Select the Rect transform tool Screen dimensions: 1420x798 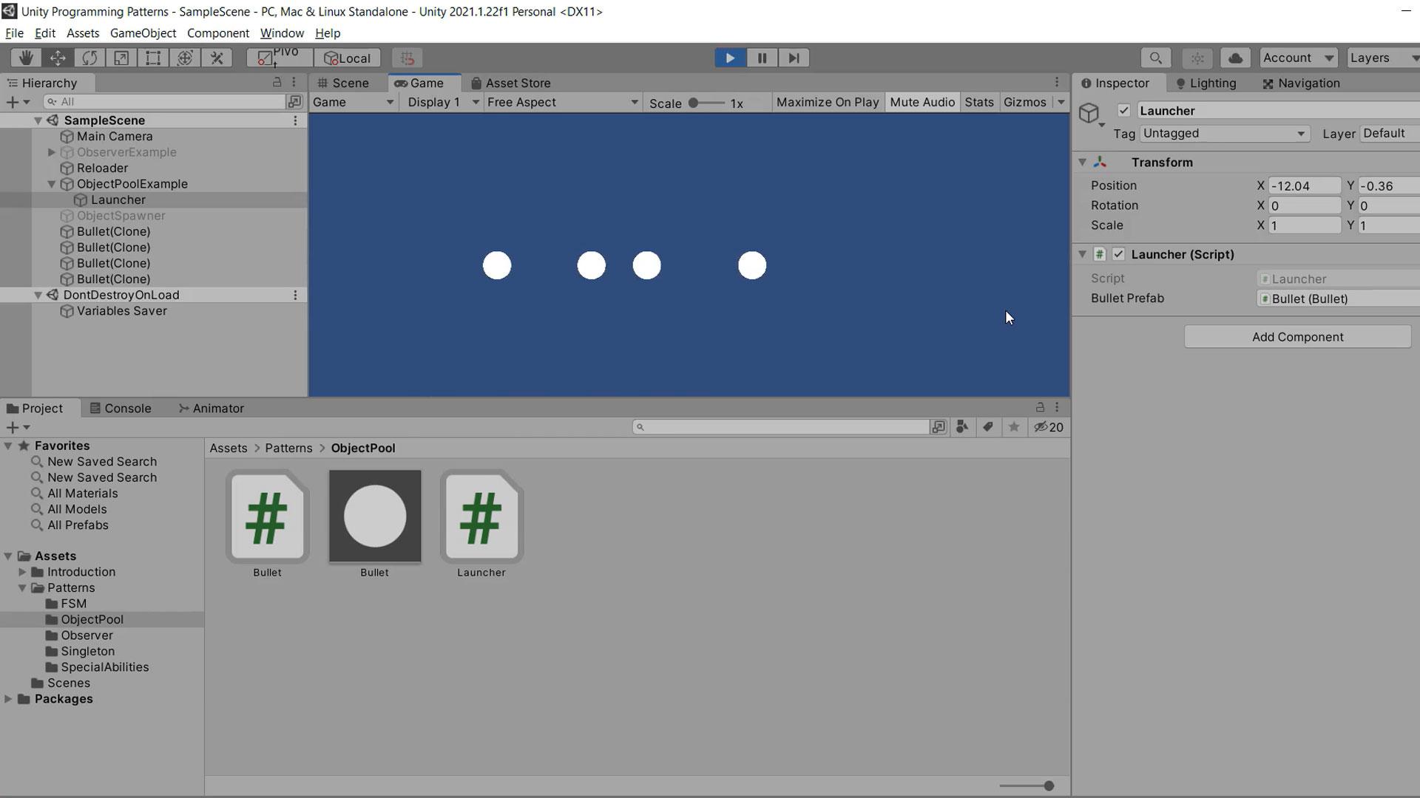[153, 58]
